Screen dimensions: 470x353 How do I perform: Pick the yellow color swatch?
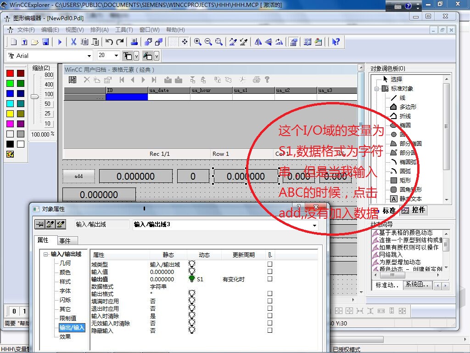[x=10, y=114]
